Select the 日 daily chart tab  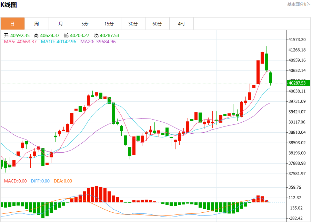12,24
